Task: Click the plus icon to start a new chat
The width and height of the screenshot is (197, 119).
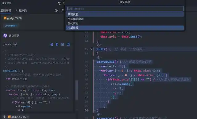Action: point(4,117)
